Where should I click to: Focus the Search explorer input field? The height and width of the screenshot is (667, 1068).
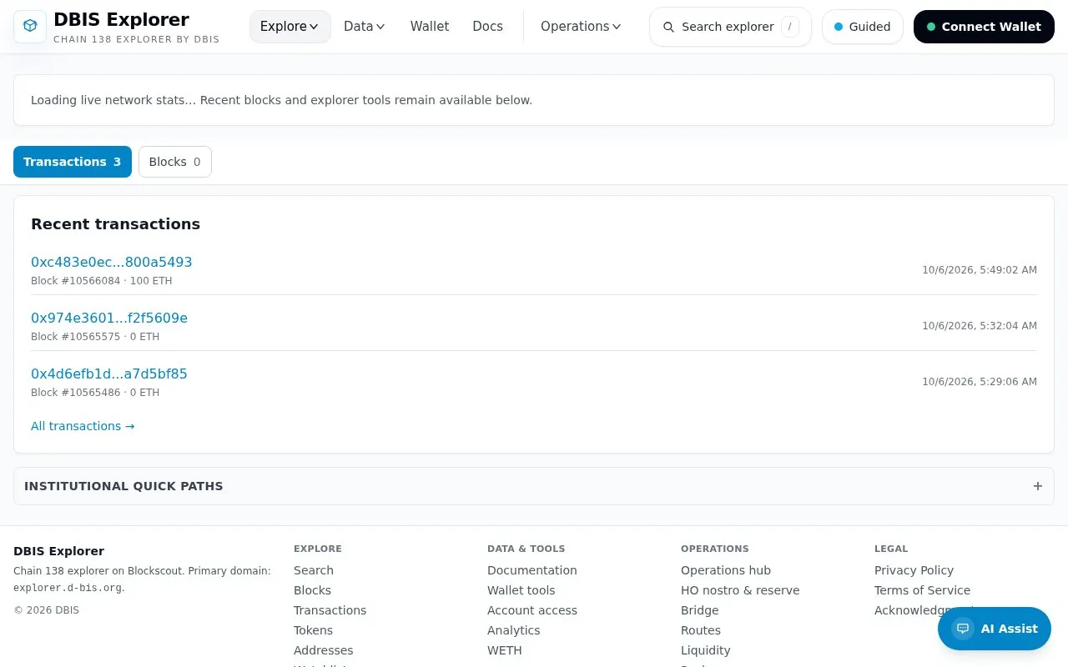730,27
